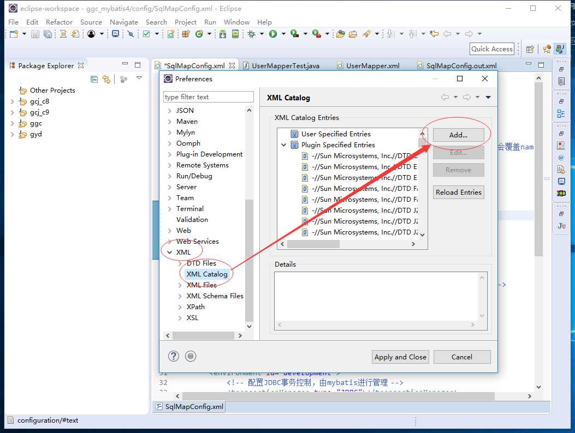Click Link with Editor icon in Package Explorer

point(106,79)
